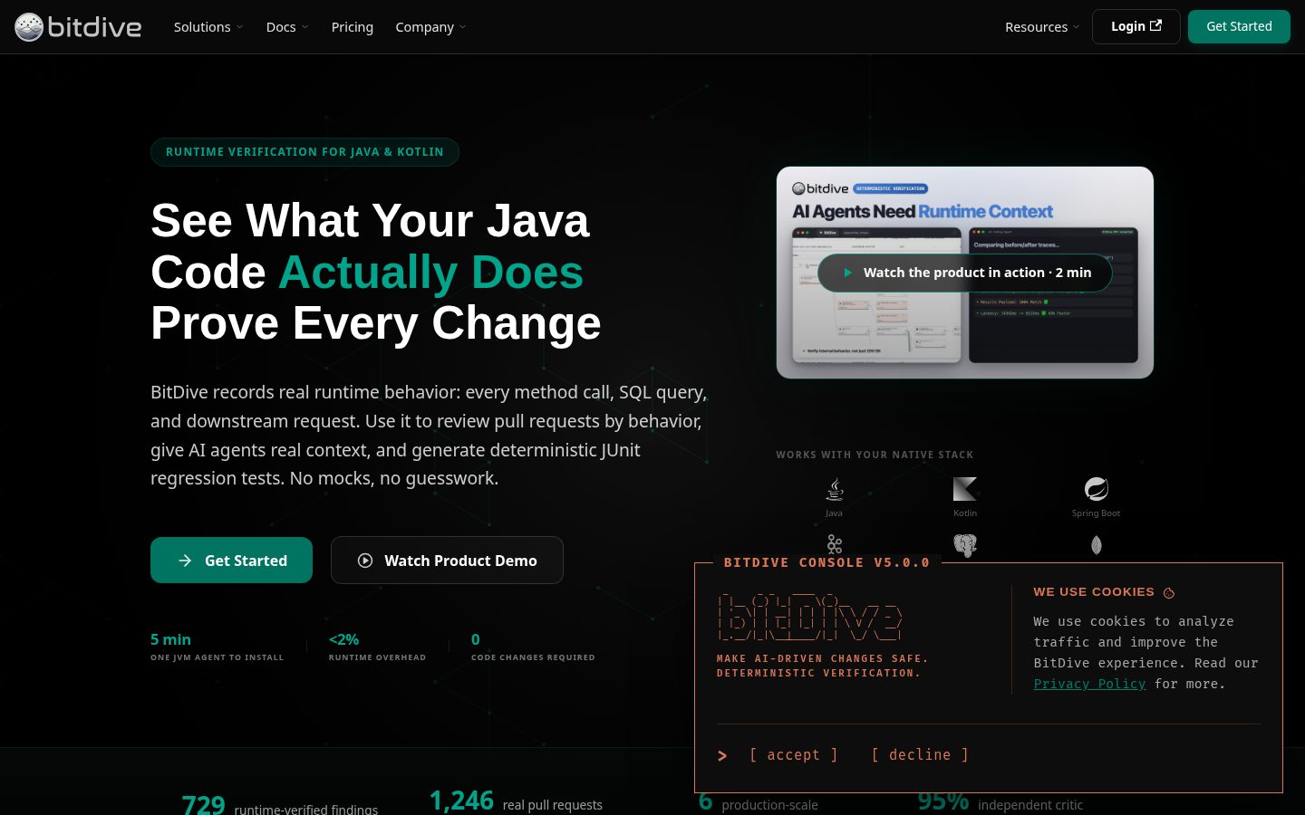Click the PostgreSQL elephant icon
This screenshot has height=815, width=1305.
click(x=965, y=545)
